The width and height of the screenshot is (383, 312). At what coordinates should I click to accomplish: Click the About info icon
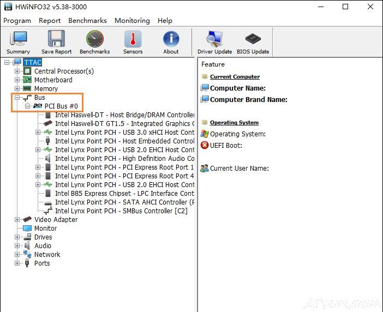[171, 39]
